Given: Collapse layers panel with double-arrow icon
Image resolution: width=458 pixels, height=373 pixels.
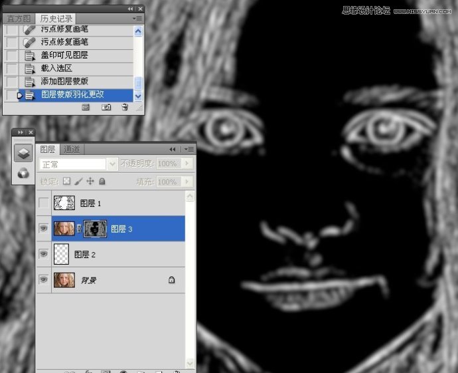Looking at the screenshot, I should [173, 150].
